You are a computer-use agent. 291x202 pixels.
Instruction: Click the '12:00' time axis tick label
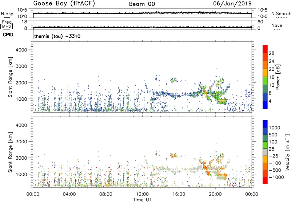pos(142,194)
